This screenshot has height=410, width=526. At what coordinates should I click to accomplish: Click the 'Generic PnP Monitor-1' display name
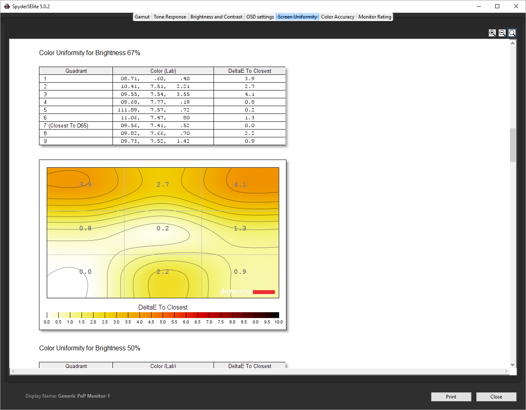point(84,396)
